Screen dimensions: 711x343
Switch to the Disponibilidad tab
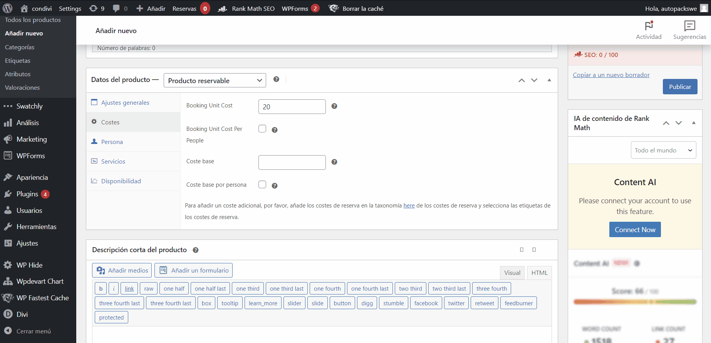click(121, 181)
